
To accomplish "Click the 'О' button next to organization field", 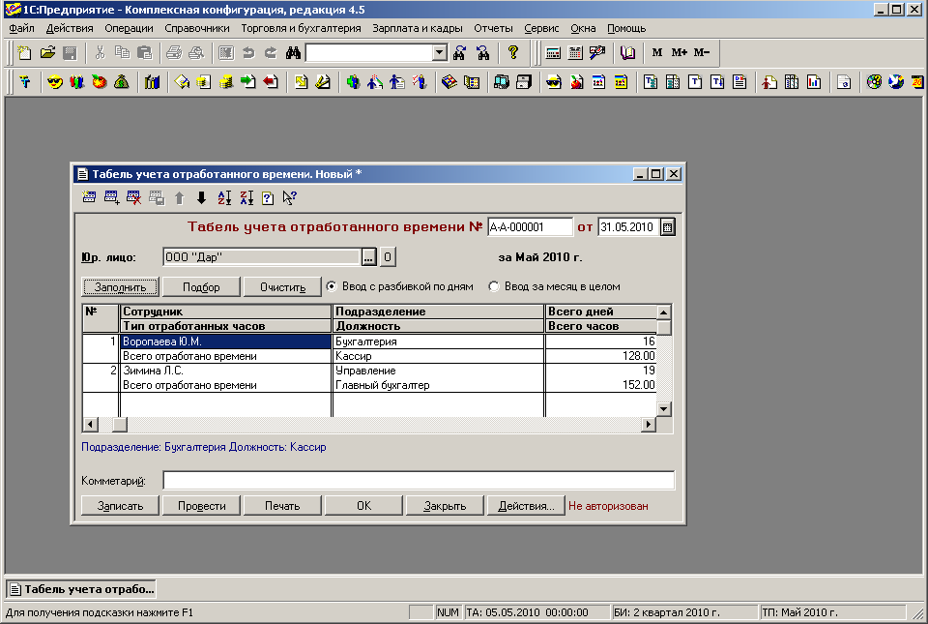I will tap(388, 257).
